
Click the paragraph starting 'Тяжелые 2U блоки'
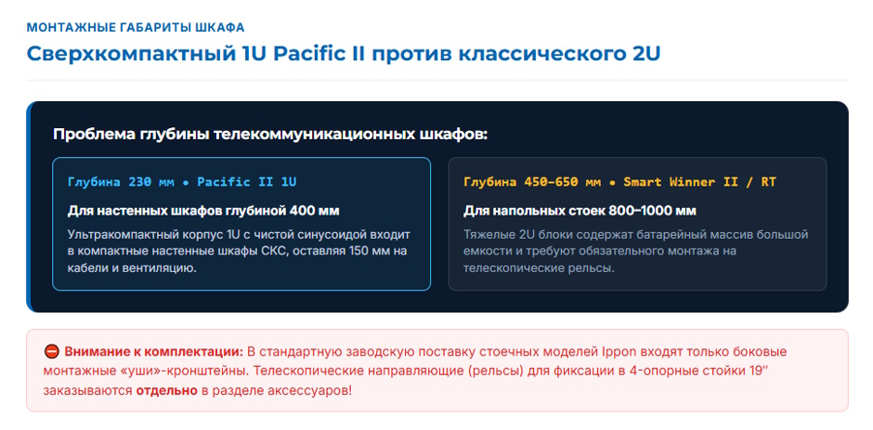point(636,251)
